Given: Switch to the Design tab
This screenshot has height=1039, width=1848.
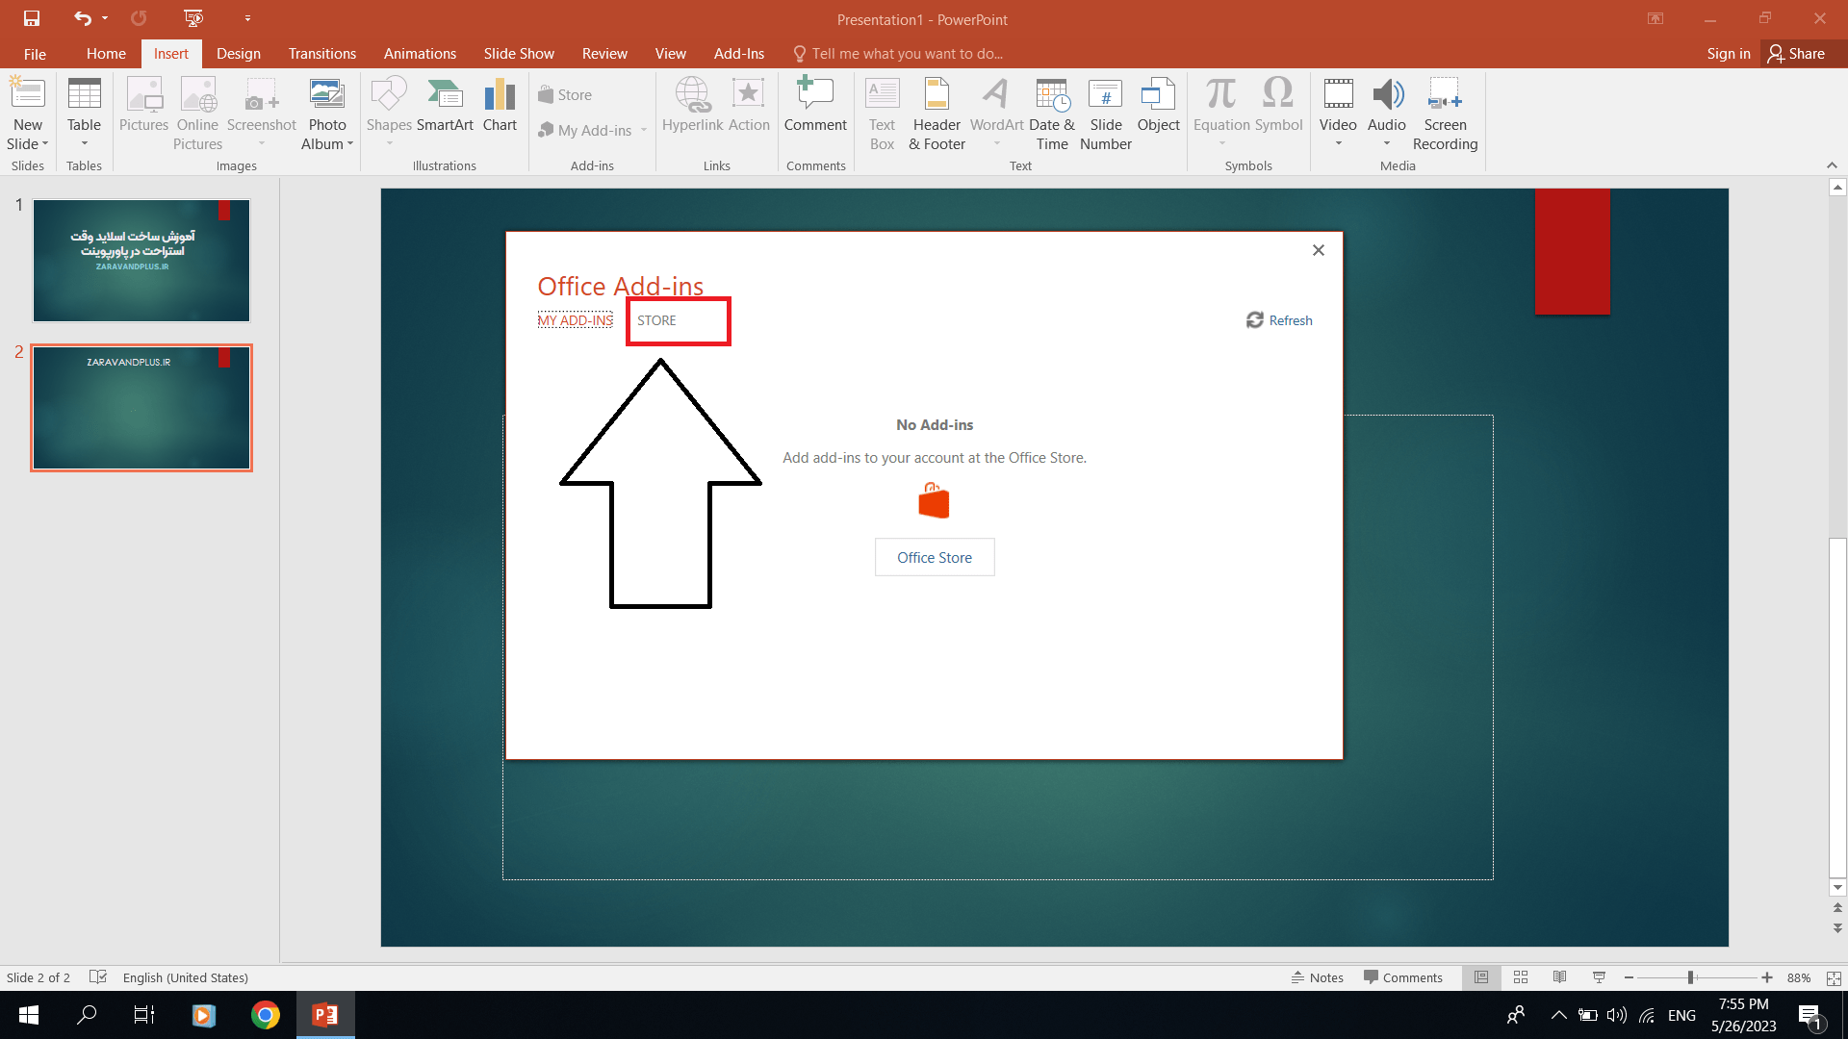Looking at the screenshot, I should point(239,54).
